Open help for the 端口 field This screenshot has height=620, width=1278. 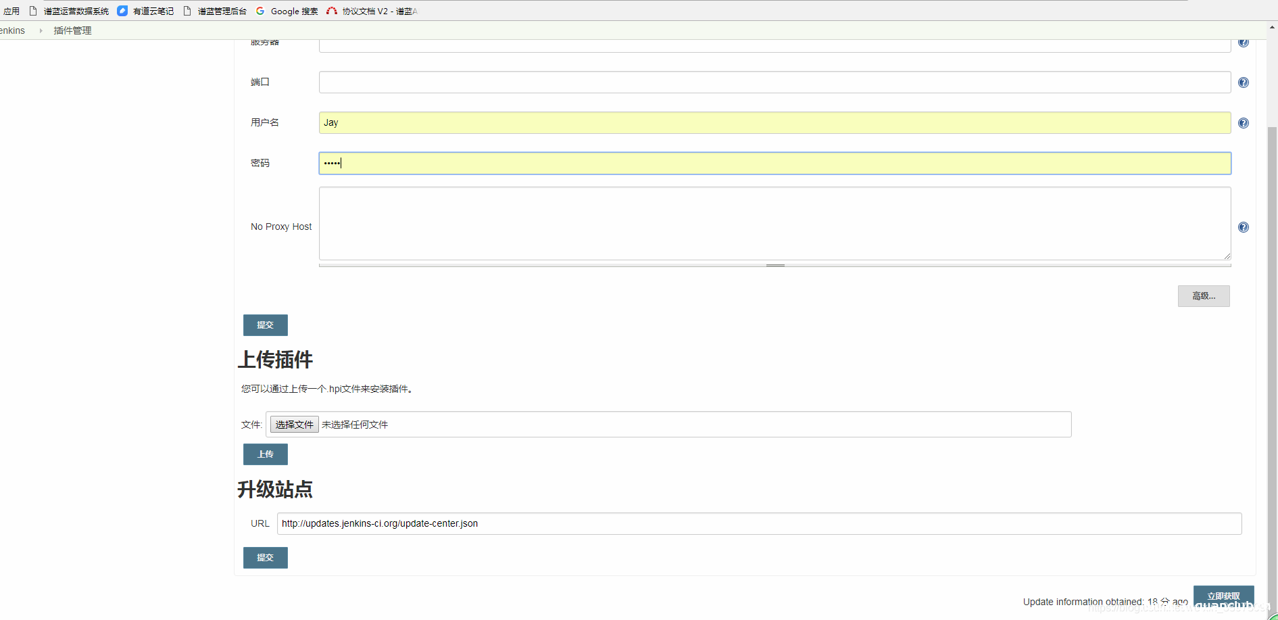pyautogui.click(x=1244, y=82)
